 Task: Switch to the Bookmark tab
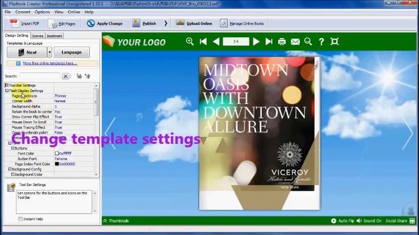54,36
